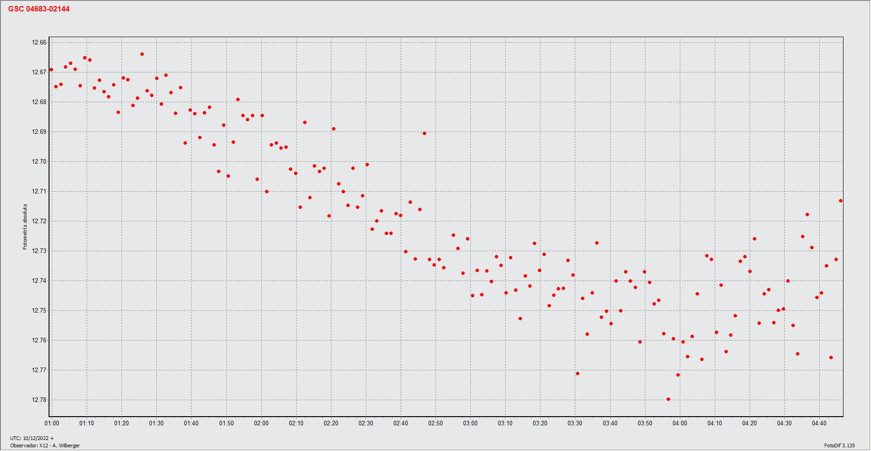
Task: Click the 01:00 x-axis time label
Action: coord(52,423)
